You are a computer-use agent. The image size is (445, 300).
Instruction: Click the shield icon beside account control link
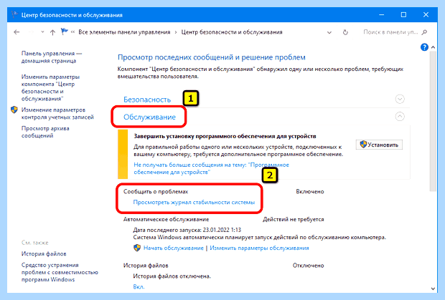click(x=14, y=110)
